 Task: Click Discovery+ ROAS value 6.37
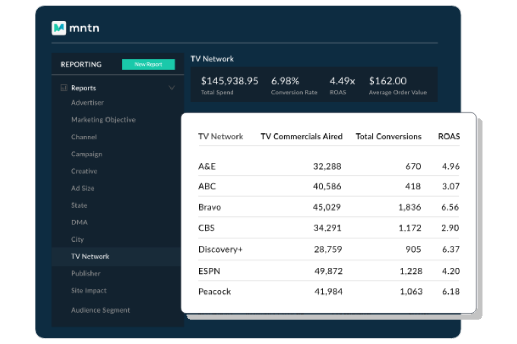coord(451,249)
